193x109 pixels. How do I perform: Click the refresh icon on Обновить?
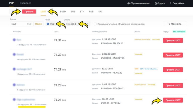click(169, 24)
